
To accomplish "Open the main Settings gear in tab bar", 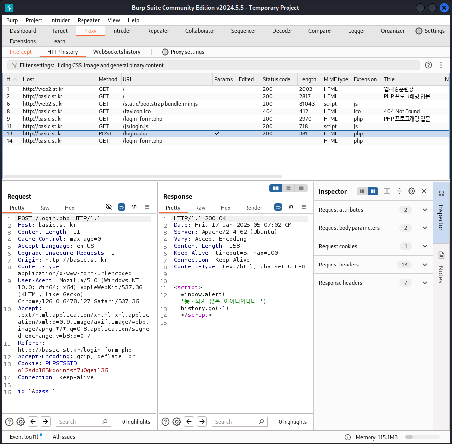I will (419, 31).
